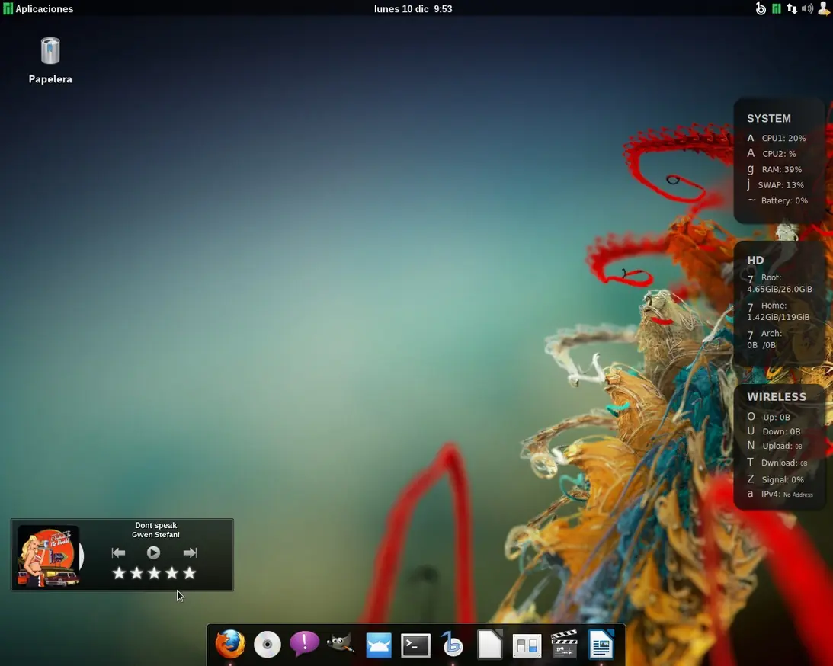Rate the song three stars

[154, 573]
